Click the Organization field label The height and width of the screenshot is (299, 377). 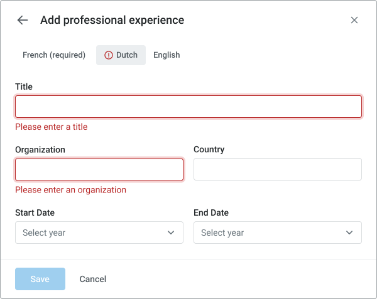point(40,150)
